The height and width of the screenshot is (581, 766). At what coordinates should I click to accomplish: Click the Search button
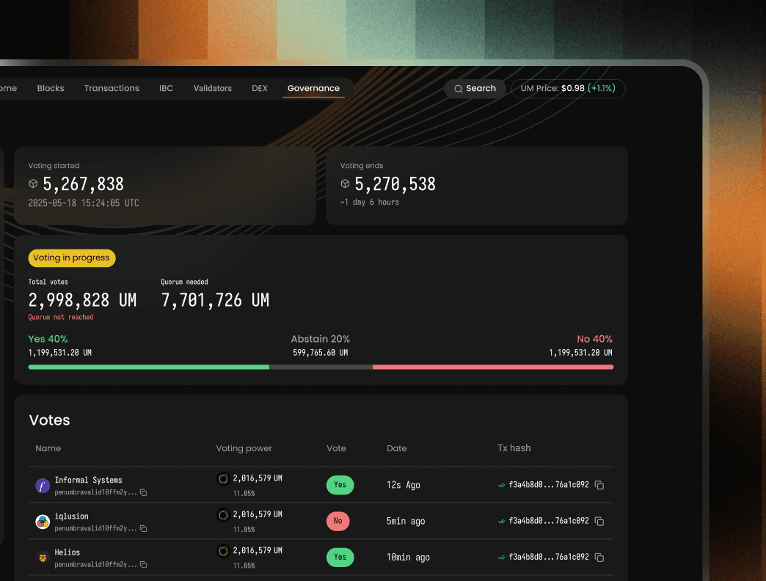475,89
